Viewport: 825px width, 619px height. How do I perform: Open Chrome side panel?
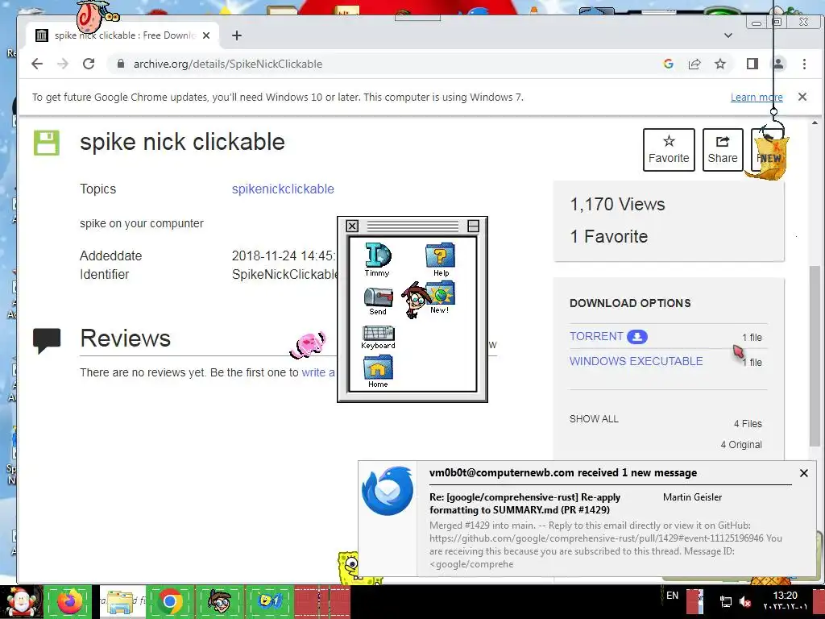click(752, 64)
